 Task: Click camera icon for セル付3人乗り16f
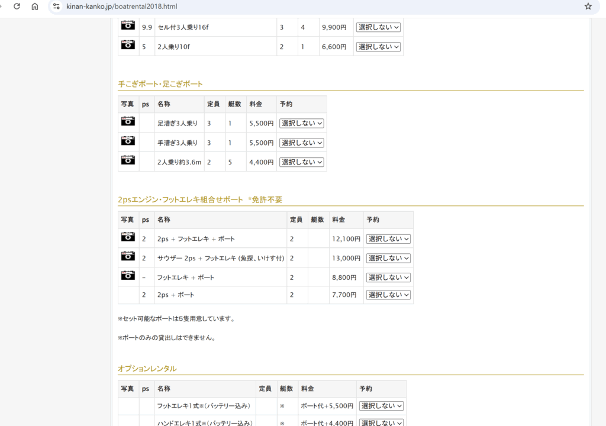128,25
